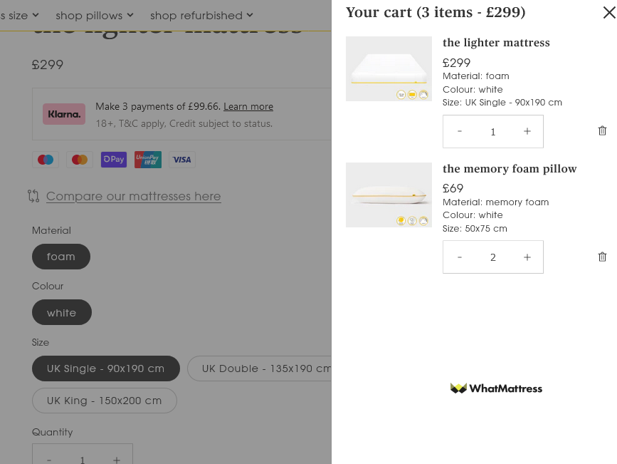Choose UK King - 150x200 cm size
Image resolution: width=617 pixels, height=464 pixels.
(x=105, y=401)
